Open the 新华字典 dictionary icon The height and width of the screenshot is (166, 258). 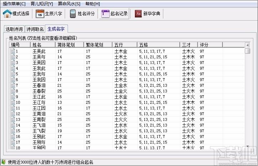pos(138,14)
